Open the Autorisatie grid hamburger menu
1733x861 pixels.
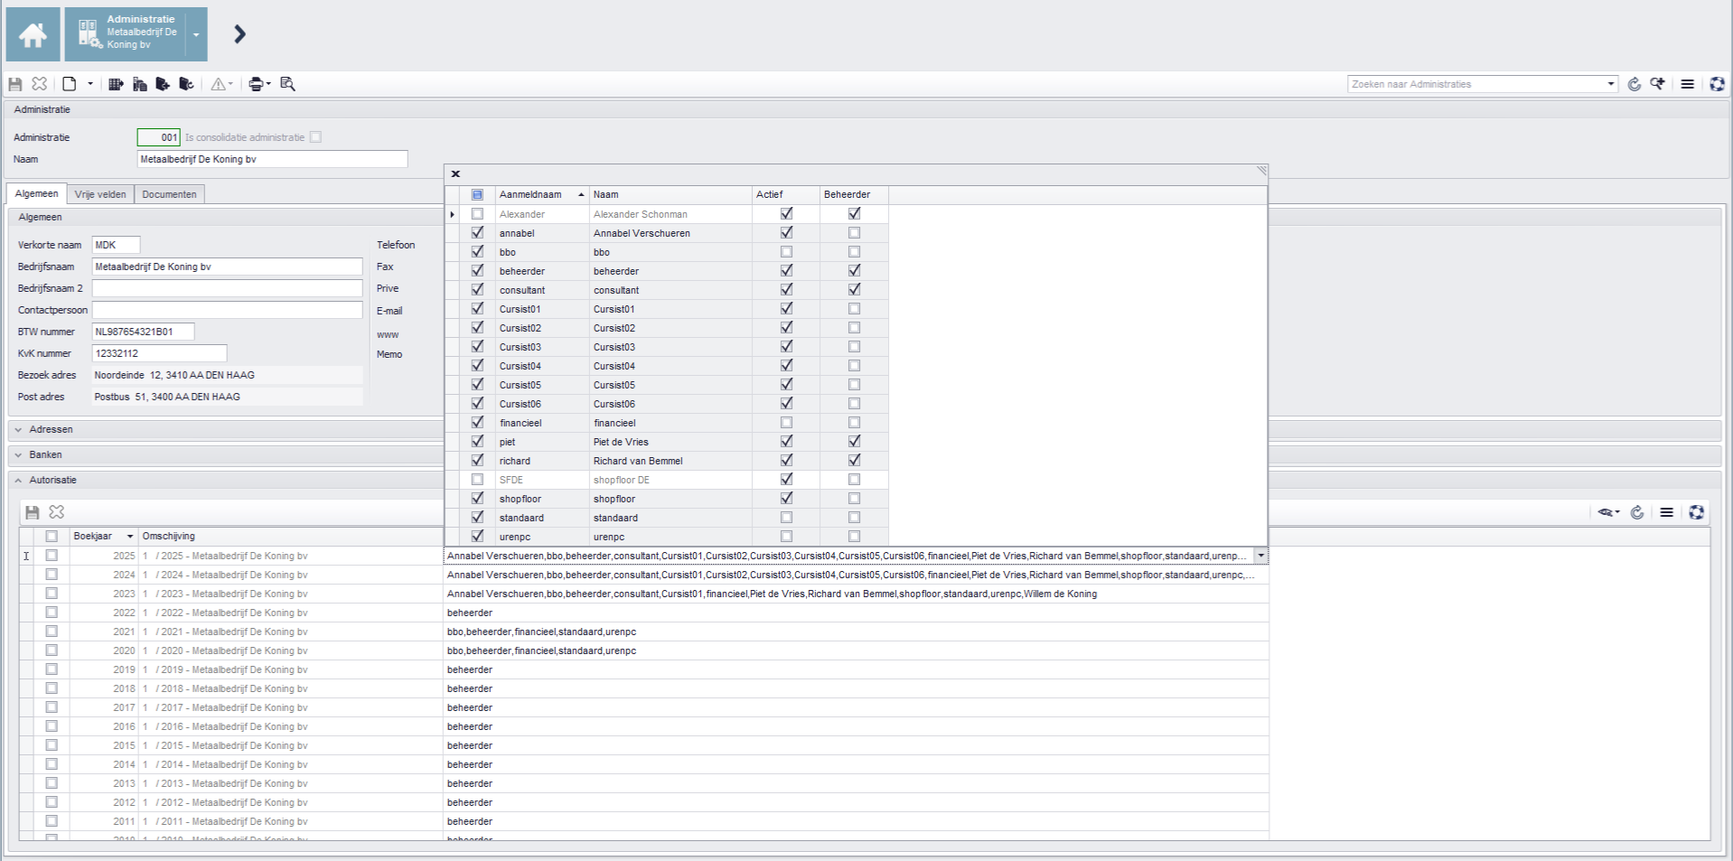(1667, 512)
